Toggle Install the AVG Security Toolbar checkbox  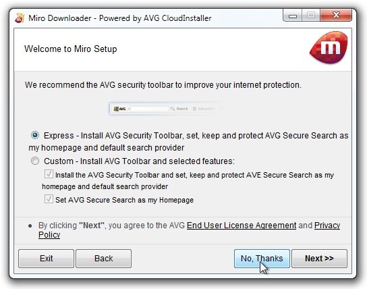click(x=49, y=174)
